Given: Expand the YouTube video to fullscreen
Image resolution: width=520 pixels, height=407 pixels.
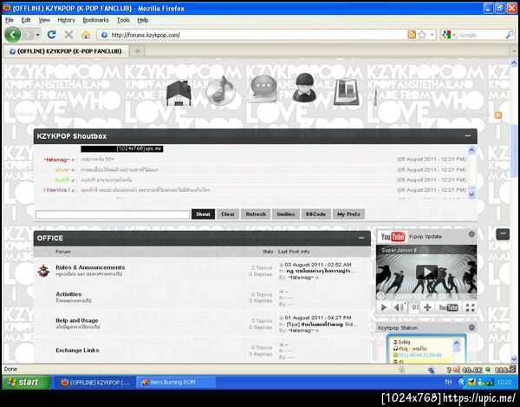Looking at the screenshot, I should click(x=471, y=307).
